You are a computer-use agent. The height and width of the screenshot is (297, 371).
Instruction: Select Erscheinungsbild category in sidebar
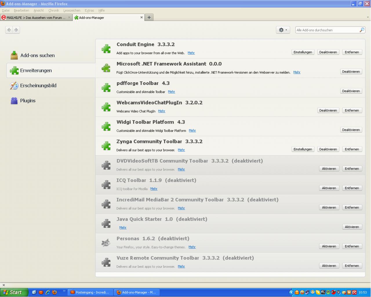point(51,85)
